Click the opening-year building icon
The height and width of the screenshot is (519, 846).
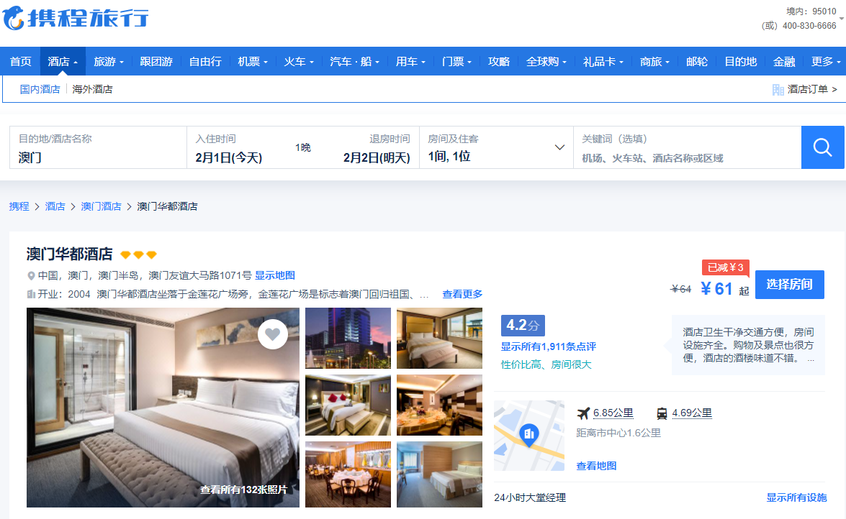[31, 294]
